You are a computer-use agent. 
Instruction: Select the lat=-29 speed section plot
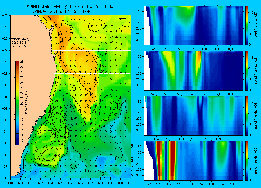(193, 71)
